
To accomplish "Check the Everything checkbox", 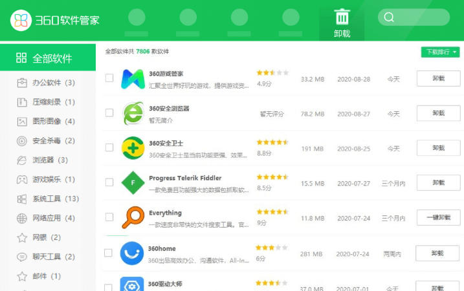I will 109,217.
